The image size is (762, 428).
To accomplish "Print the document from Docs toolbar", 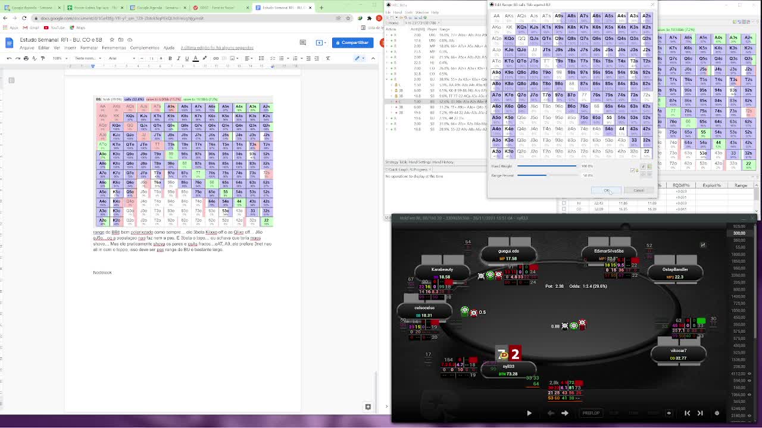I will 26,58.
